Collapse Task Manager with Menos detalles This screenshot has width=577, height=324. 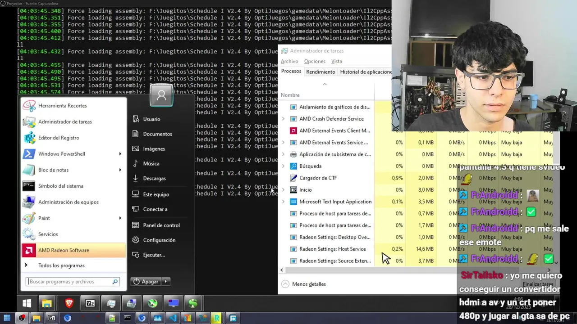point(303,284)
